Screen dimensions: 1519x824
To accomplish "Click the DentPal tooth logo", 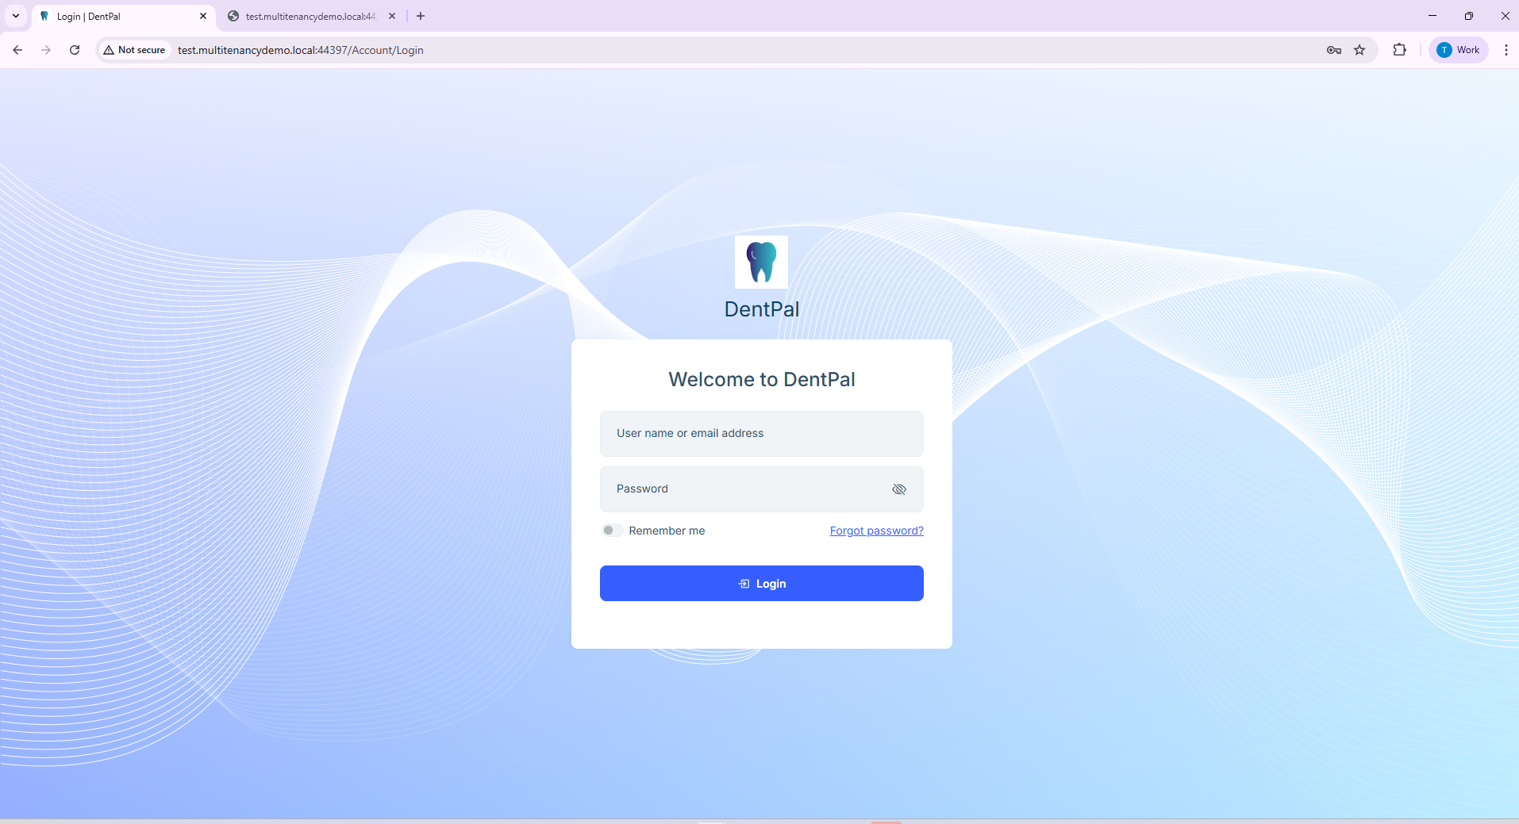I will pos(761,262).
